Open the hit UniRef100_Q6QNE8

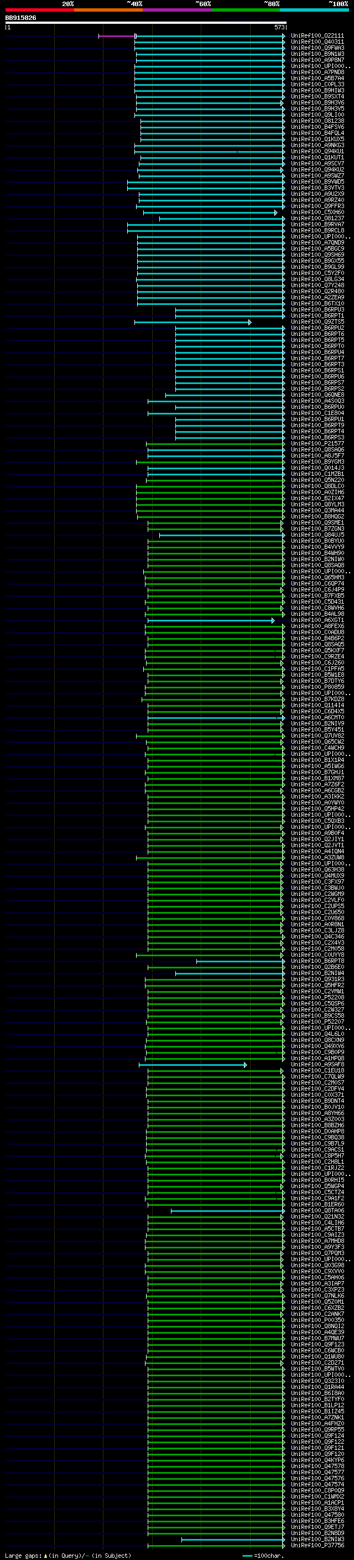click(x=317, y=395)
